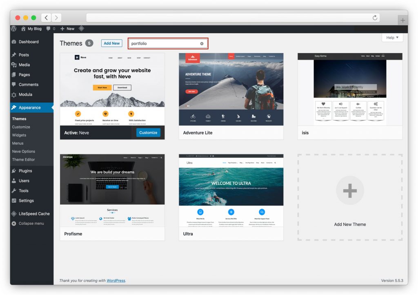Open the Profisme theme screenshot
418x295 pixels.
112,190
